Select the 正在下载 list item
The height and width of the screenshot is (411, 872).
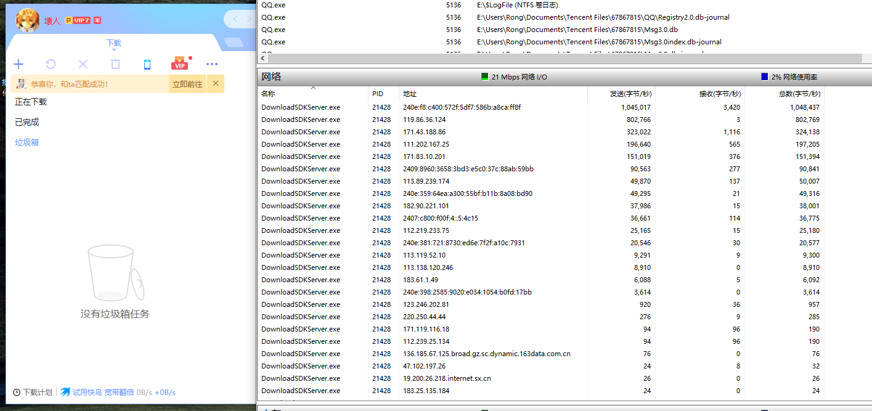coord(31,102)
